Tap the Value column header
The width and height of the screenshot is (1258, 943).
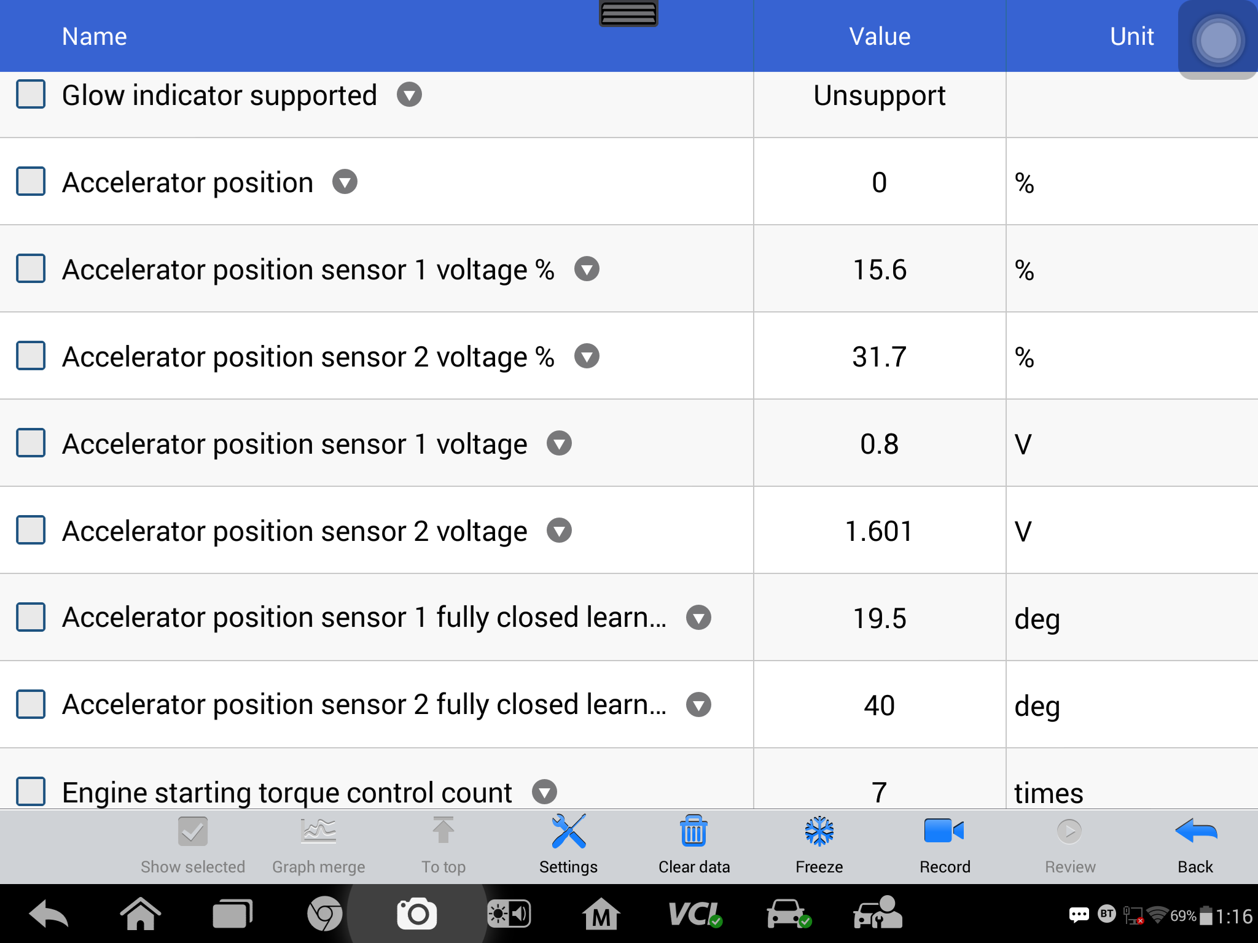point(880,36)
